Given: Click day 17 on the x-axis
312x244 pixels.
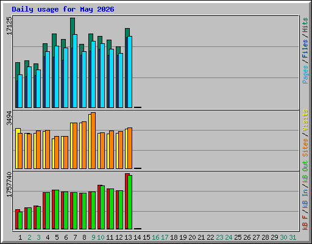Looking at the screenshot, I should click(x=165, y=237).
